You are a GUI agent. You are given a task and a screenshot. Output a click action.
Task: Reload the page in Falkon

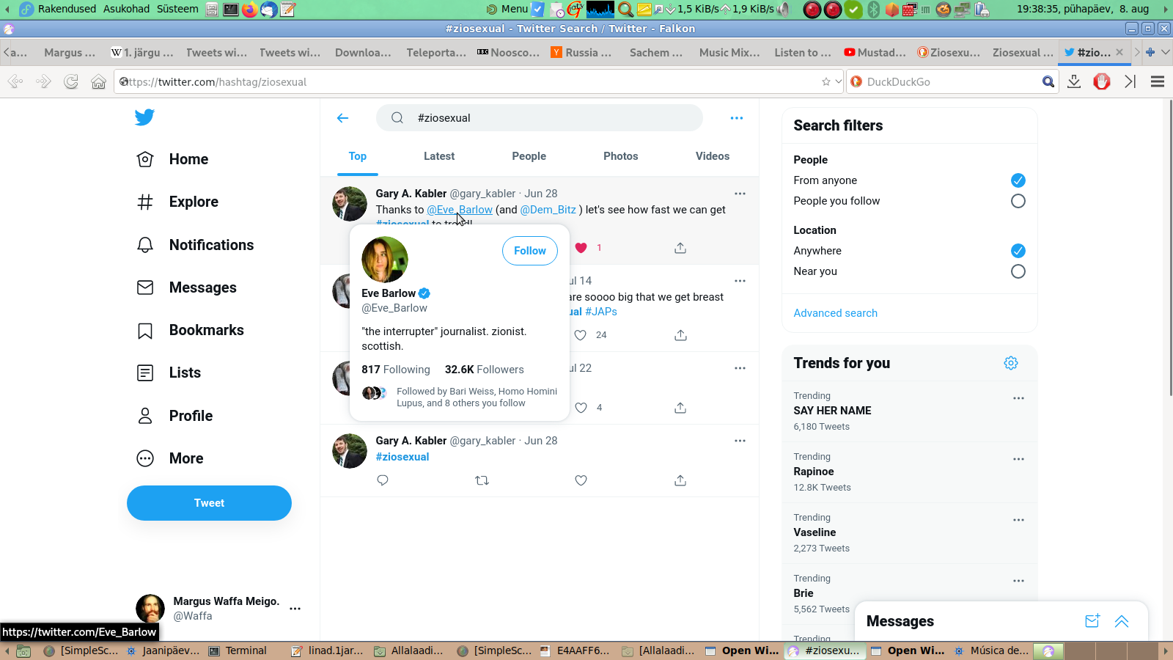[x=71, y=81]
